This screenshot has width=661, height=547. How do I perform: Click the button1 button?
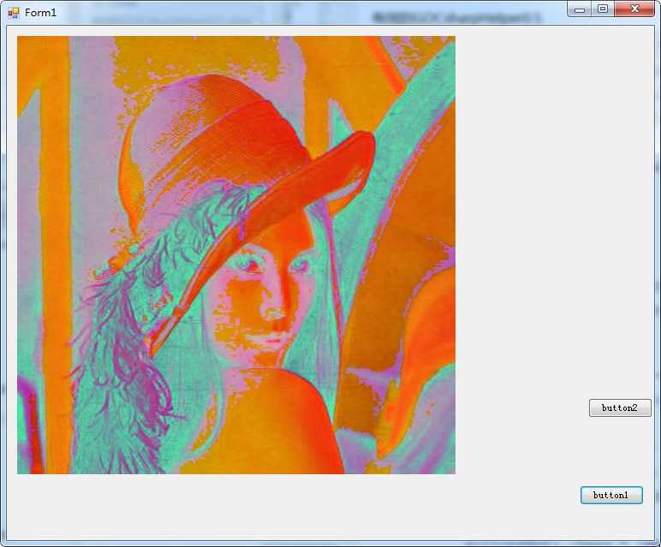pyautogui.click(x=611, y=495)
